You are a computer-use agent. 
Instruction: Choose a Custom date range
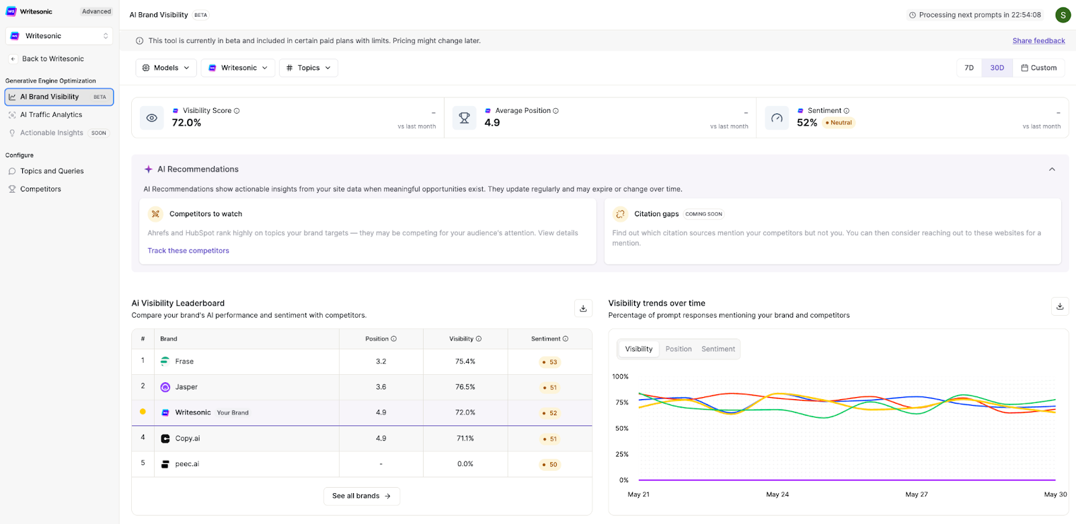1038,68
